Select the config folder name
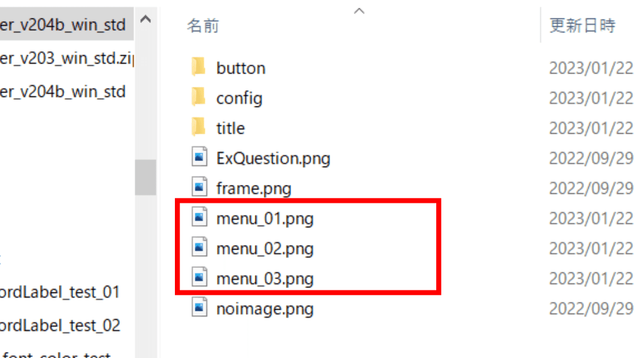Screen dimensions: 636x358 (x=239, y=99)
